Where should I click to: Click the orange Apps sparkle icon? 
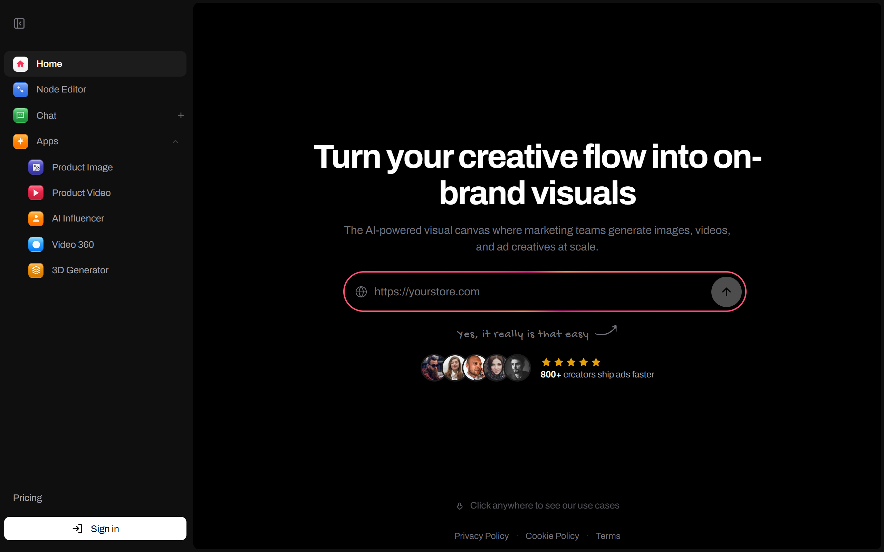click(x=21, y=141)
